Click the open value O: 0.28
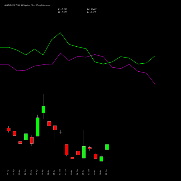 point(63,12)
